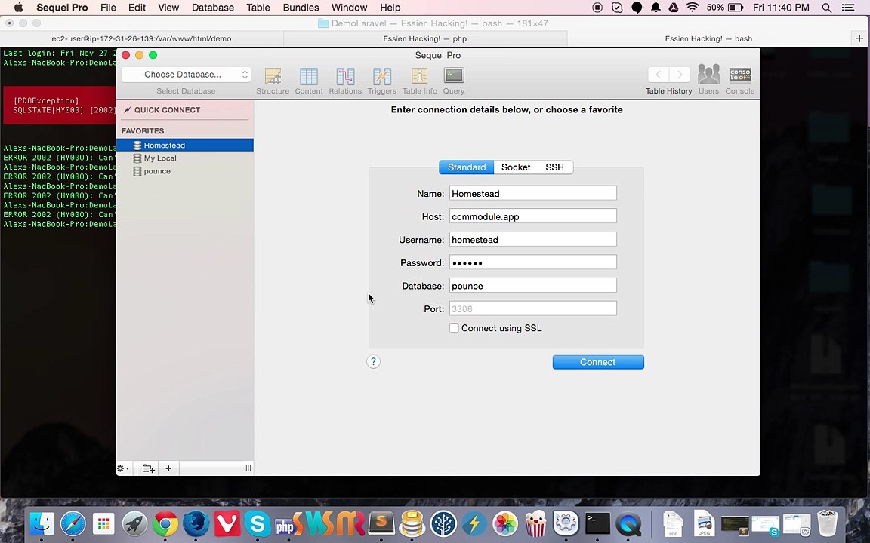Open the File menu
The width and height of the screenshot is (870, 543).
[108, 8]
